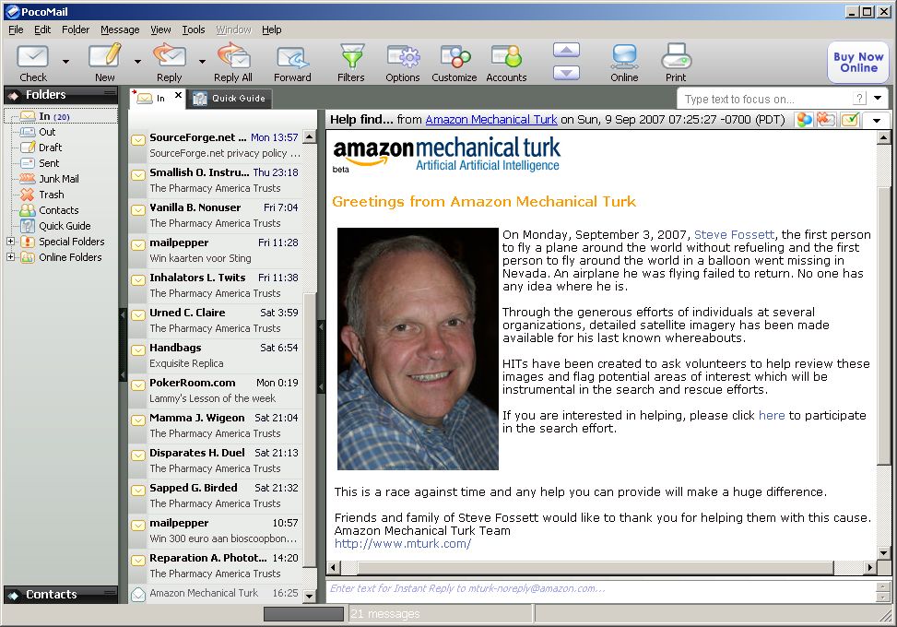897x627 pixels.
Task: Click the focus text search field
Action: tap(763, 99)
